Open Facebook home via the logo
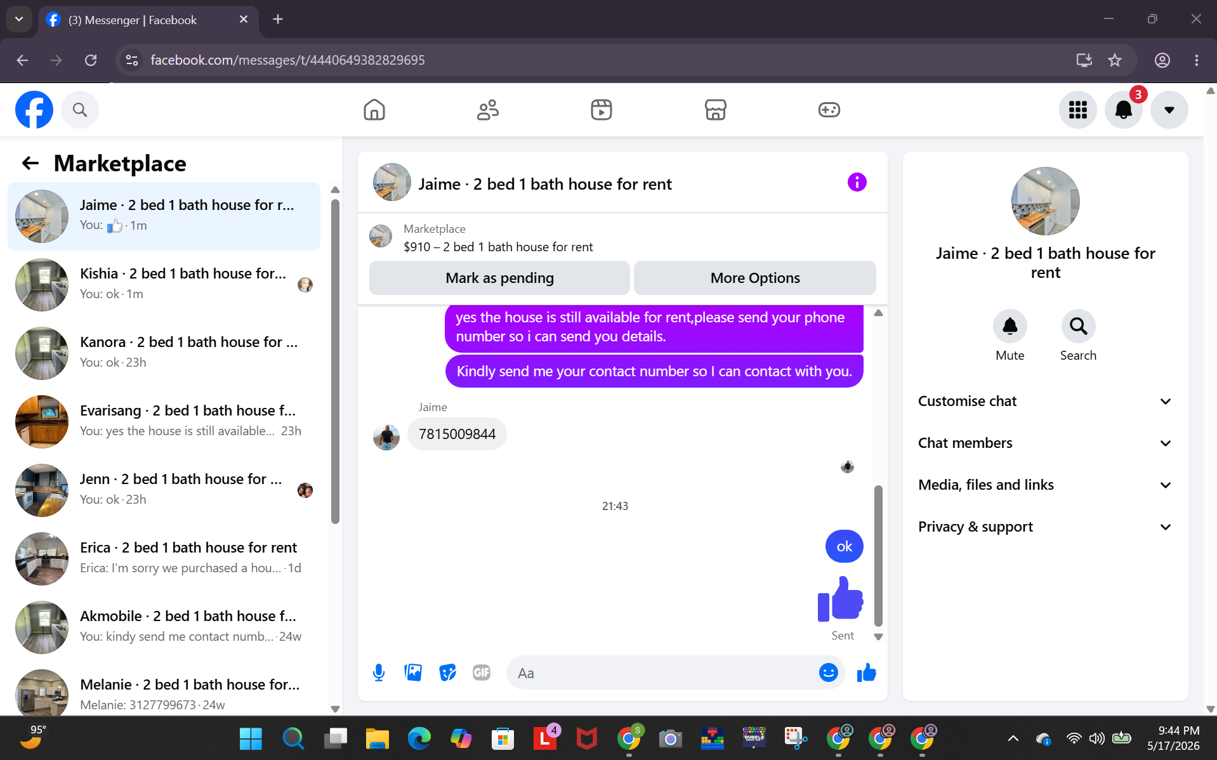 click(34, 110)
